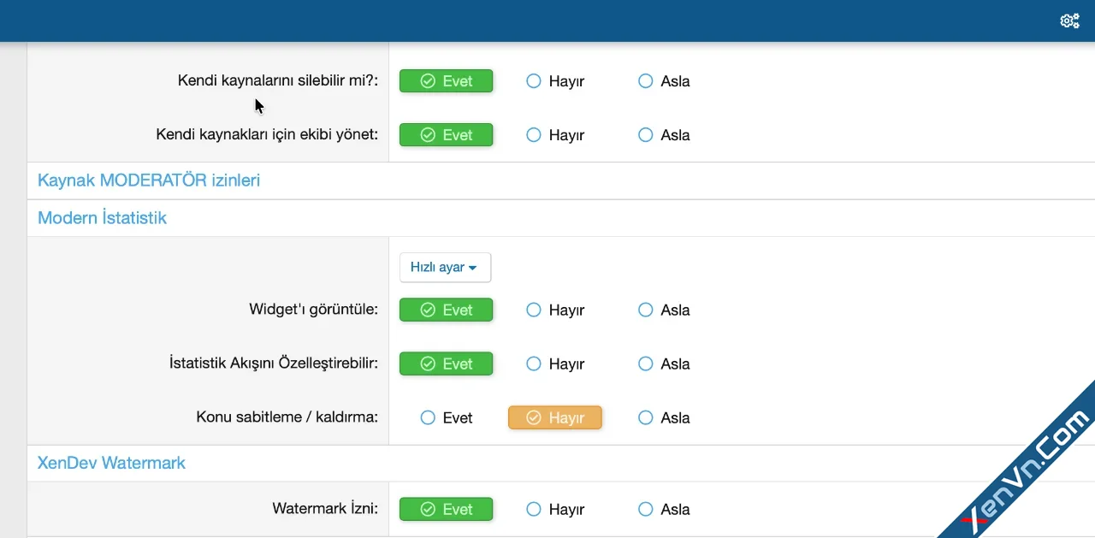Click the highlighted Hayır for Konu sabitleme

(555, 417)
